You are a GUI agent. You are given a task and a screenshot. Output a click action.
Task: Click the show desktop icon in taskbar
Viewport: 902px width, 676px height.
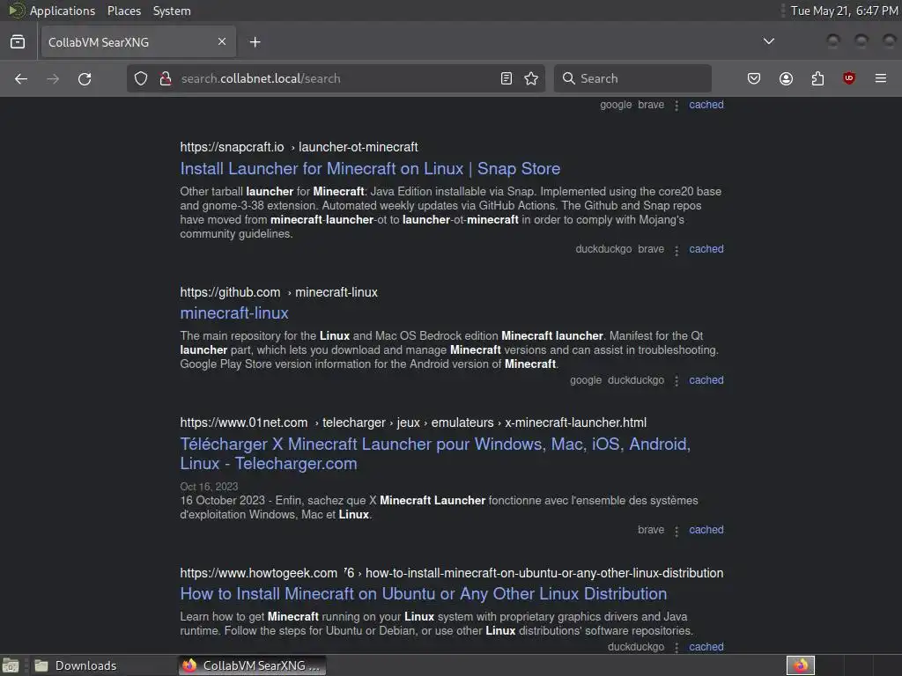tap(11, 665)
